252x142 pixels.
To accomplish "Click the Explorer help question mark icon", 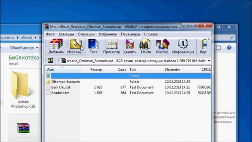I will [x=229, y=47].
